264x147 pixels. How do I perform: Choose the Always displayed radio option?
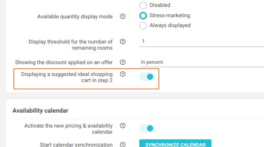coord(143,26)
